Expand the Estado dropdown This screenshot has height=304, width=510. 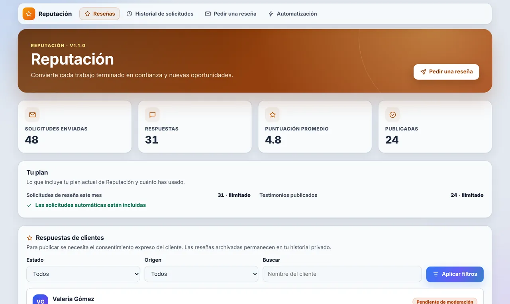point(83,274)
